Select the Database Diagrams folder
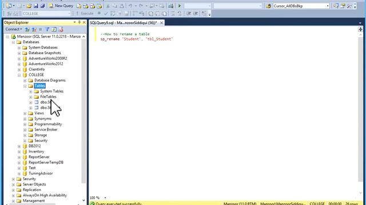This screenshot has height=205, width=366. 50,80
